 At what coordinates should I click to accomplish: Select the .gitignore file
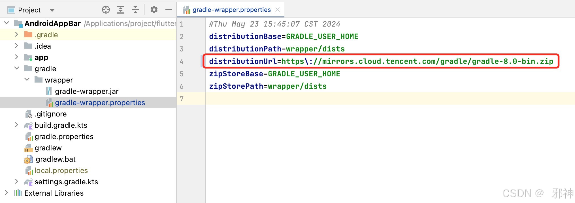(x=51, y=114)
